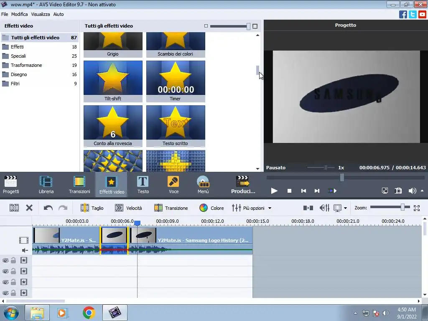Image resolution: width=428 pixels, height=321 pixels.
Task: Adjust the effect thumbnail size slider
Action: tap(248, 26)
